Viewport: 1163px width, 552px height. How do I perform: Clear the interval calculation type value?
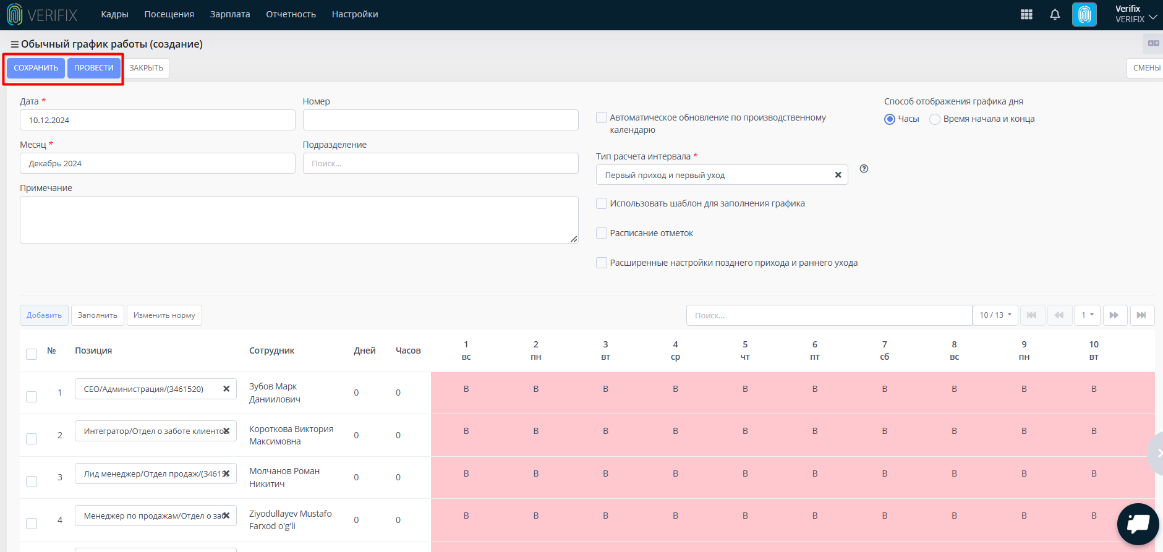coord(838,175)
